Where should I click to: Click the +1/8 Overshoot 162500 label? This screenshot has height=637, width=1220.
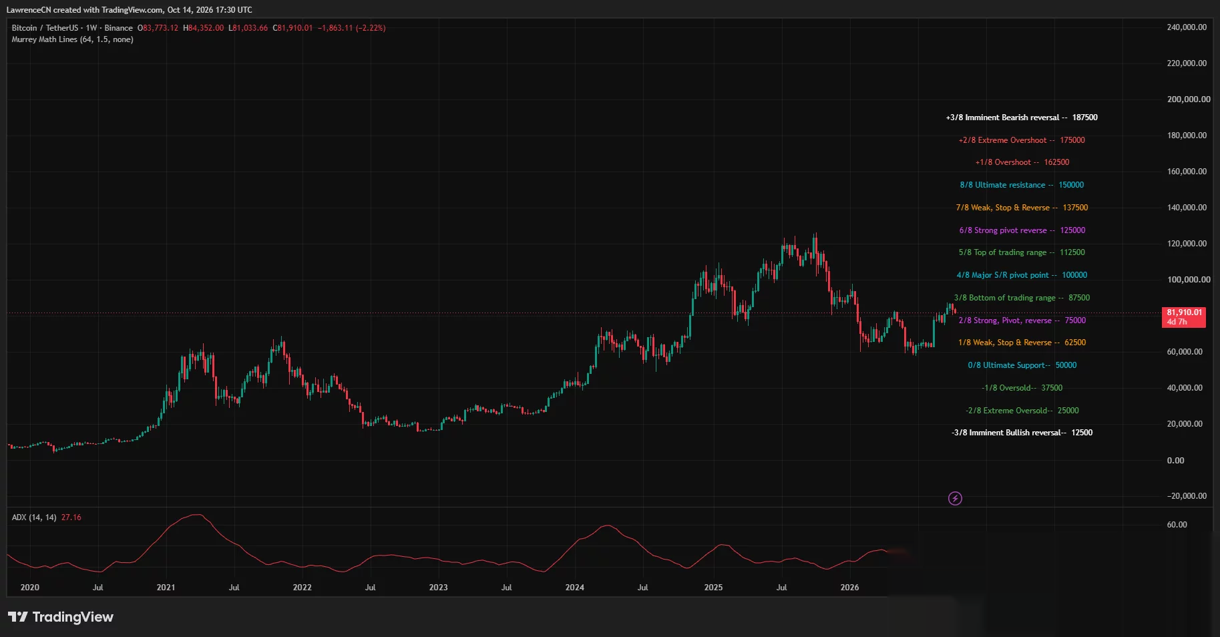coord(1022,162)
